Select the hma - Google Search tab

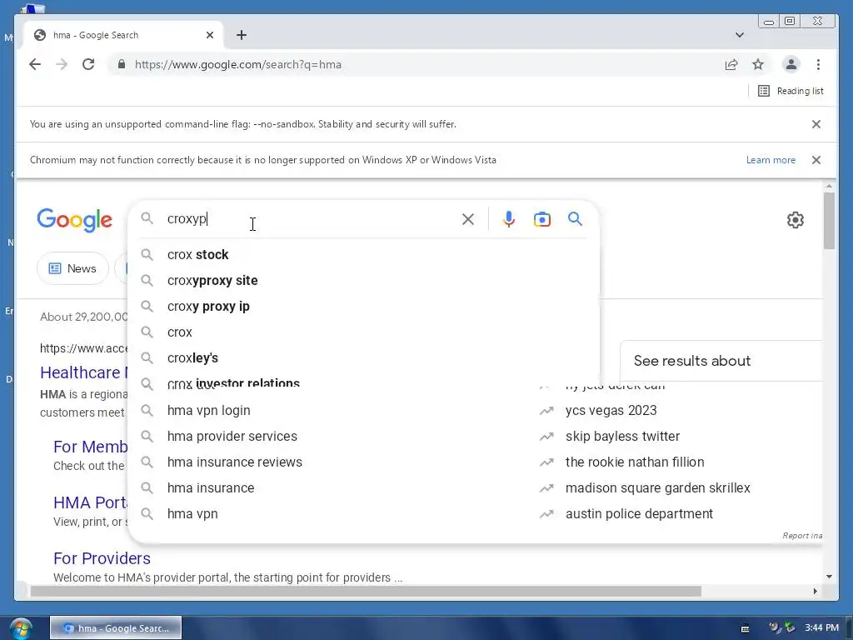pyautogui.click(x=122, y=35)
